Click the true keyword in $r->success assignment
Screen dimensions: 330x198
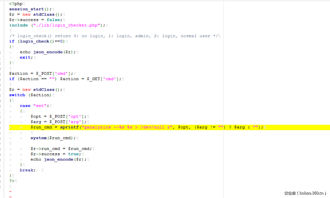[73, 154]
